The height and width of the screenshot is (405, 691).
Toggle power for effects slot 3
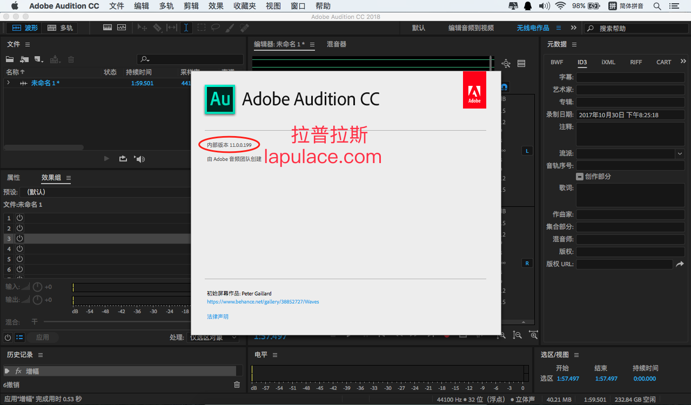point(19,238)
